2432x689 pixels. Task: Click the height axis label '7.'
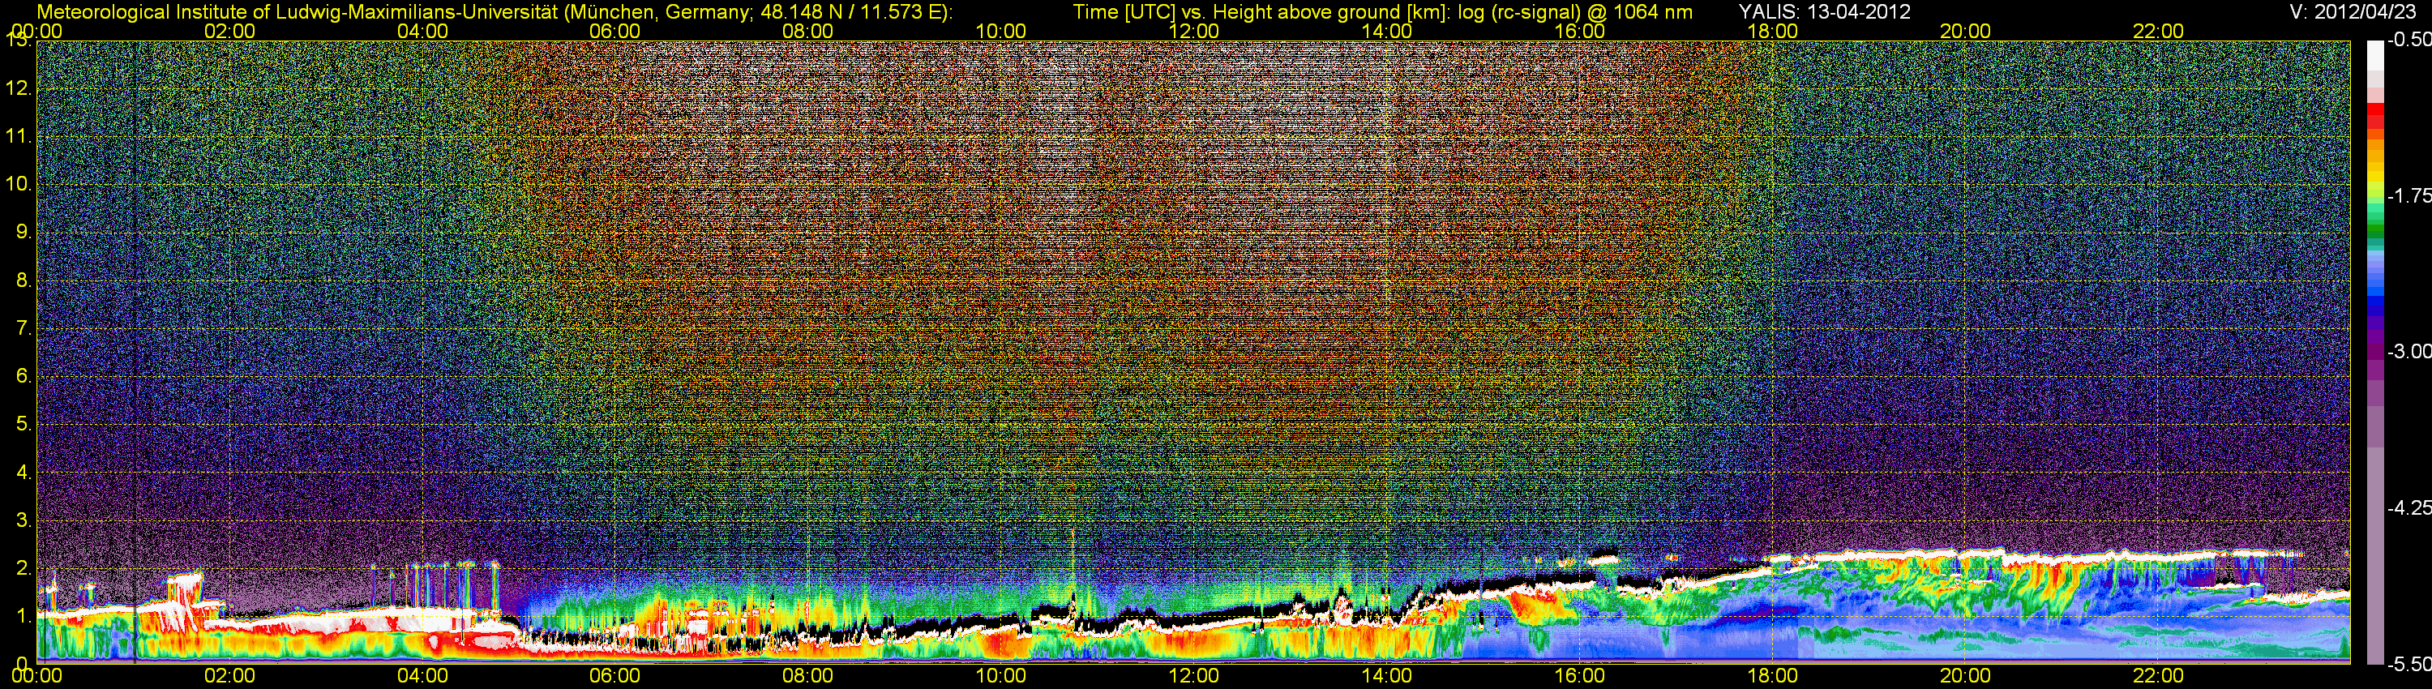24,328
